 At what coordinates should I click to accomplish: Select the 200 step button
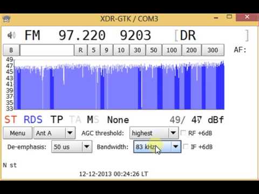[x=192, y=50]
